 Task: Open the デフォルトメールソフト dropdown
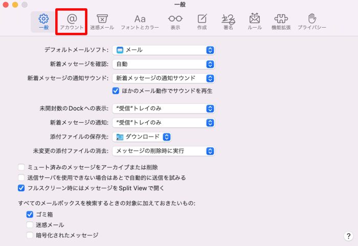point(163,50)
